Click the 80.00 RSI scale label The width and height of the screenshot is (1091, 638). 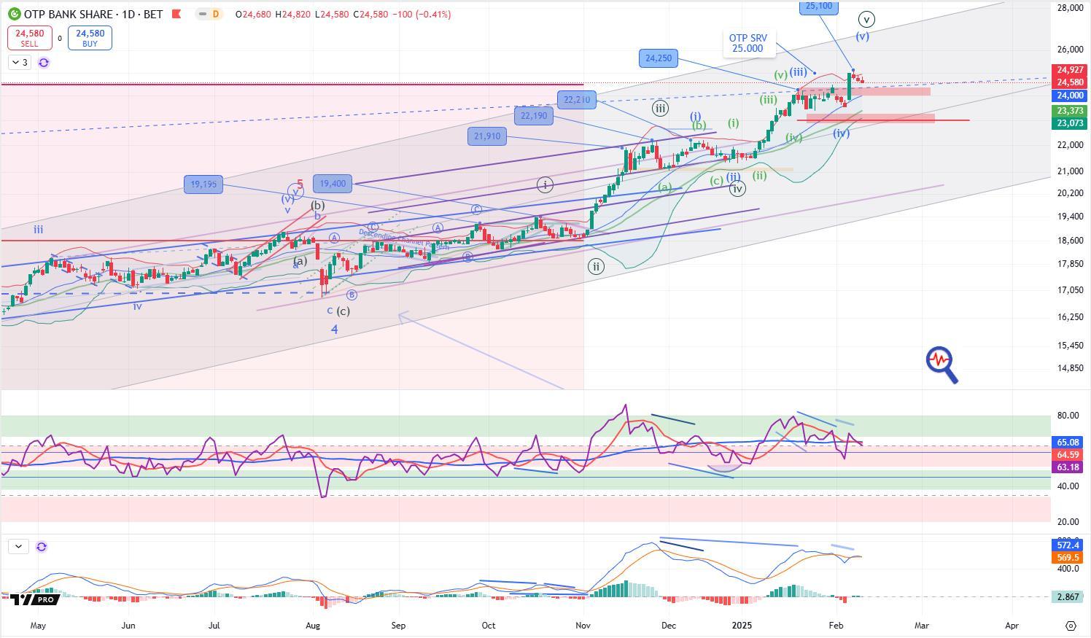click(x=1068, y=416)
